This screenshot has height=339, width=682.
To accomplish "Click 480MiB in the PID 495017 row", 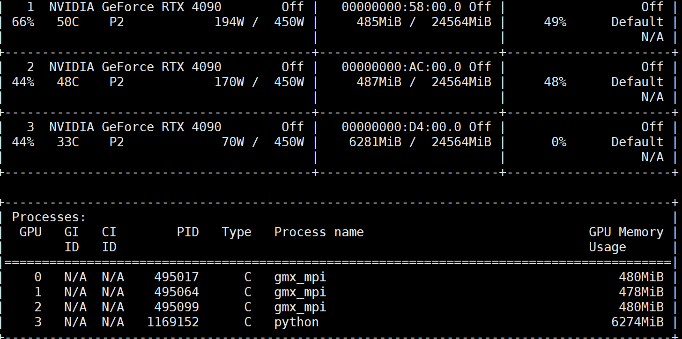I will pyautogui.click(x=641, y=277).
